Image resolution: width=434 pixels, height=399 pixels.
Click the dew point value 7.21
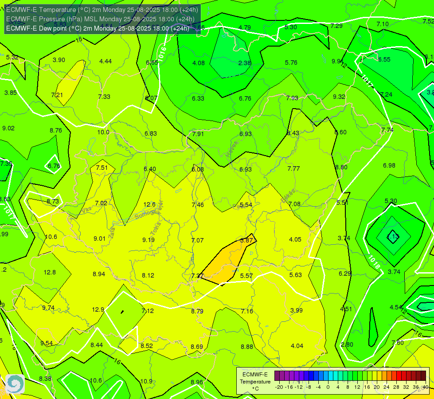(x=57, y=95)
